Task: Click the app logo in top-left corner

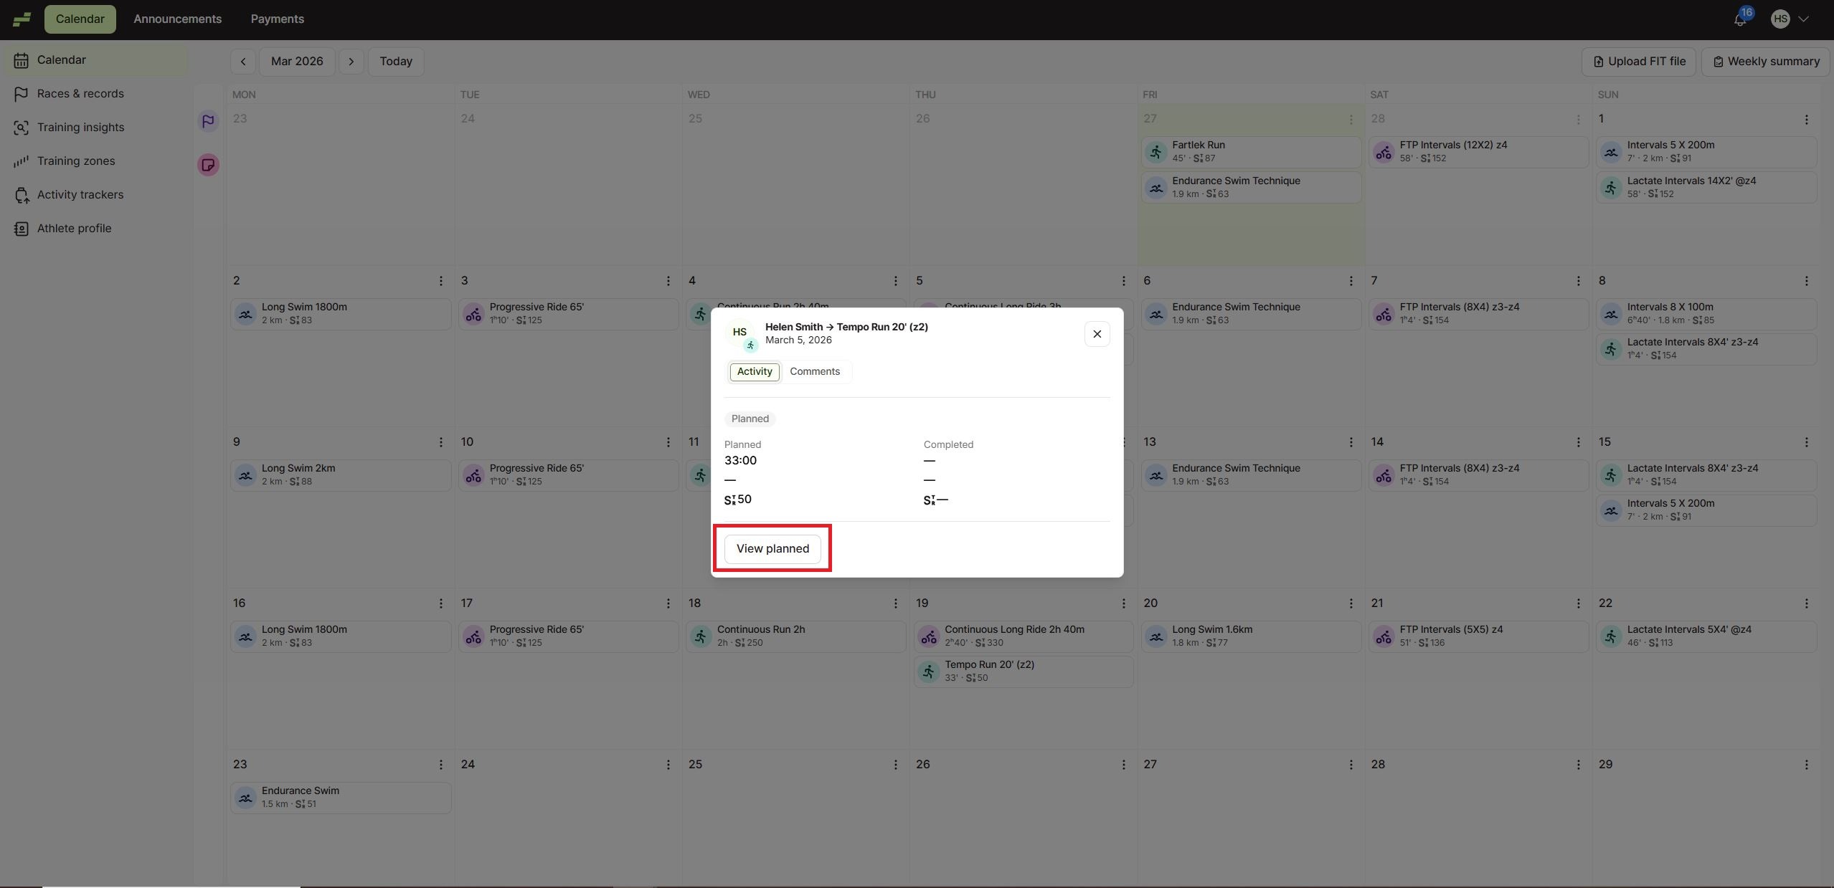Action: [x=22, y=19]
